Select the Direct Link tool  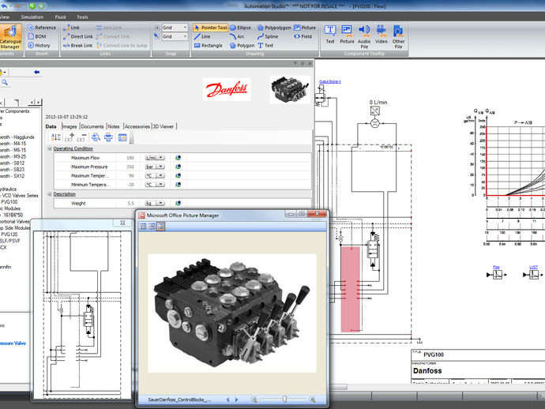[x=78, y=36]
